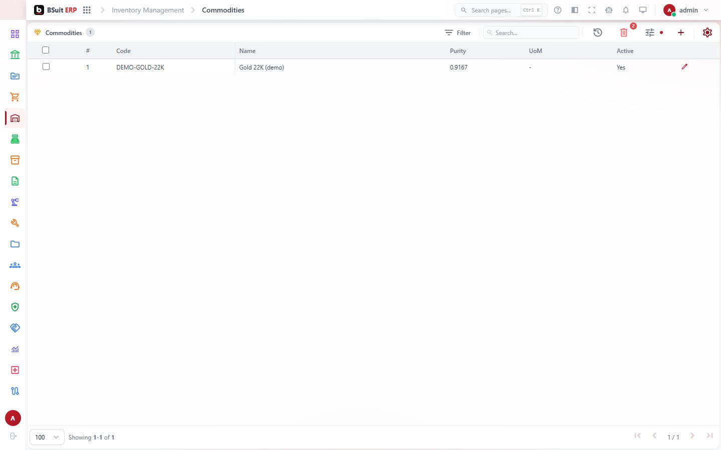Open the orange archive box sidebar icon
Screen dimensions: 721x450
[15, 160]
